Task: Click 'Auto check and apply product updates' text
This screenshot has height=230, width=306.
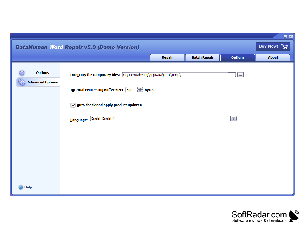Action: (x=109, y=105)
